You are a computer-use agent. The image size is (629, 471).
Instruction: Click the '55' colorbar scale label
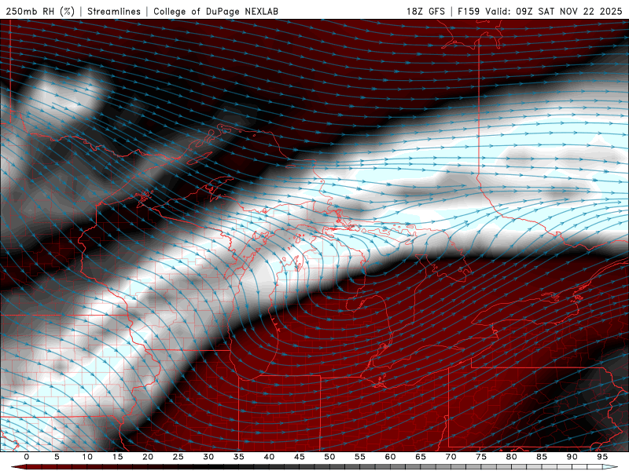click(360, 457)
